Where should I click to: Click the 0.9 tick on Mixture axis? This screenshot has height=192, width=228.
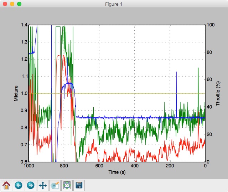coord(24,110)
